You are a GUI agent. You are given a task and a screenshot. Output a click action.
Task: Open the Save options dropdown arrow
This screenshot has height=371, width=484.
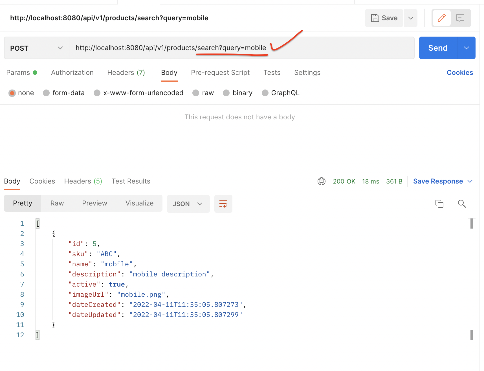tap(411, 18)
